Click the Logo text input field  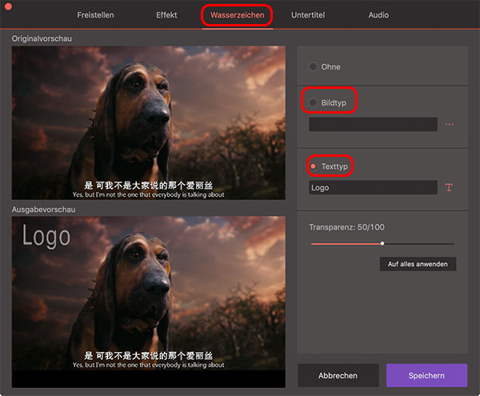click(x=373, y=187)
